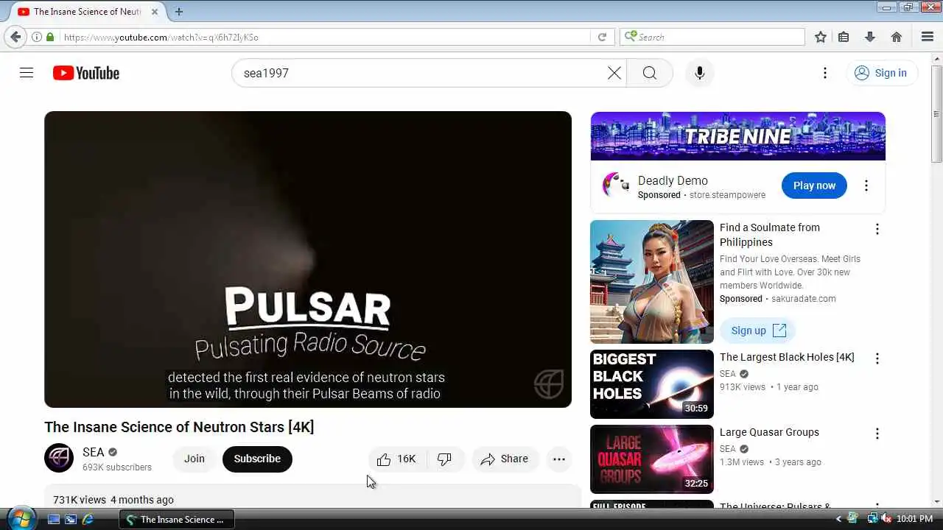Open the browser hamburger menu
This screenshot has width=943, height=530.
coord(928,37)
